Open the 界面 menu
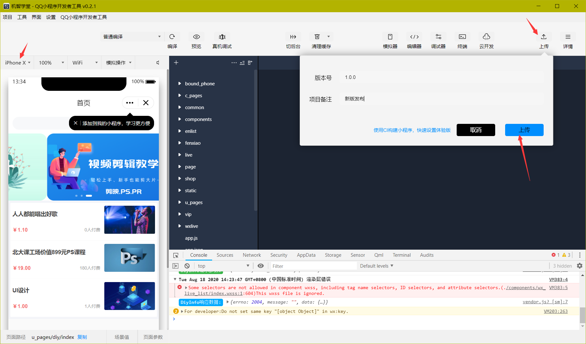 click(x=36, y=17)
